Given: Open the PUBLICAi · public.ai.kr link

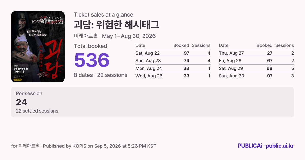Looking at the screenshot, I should click(266, 146).
